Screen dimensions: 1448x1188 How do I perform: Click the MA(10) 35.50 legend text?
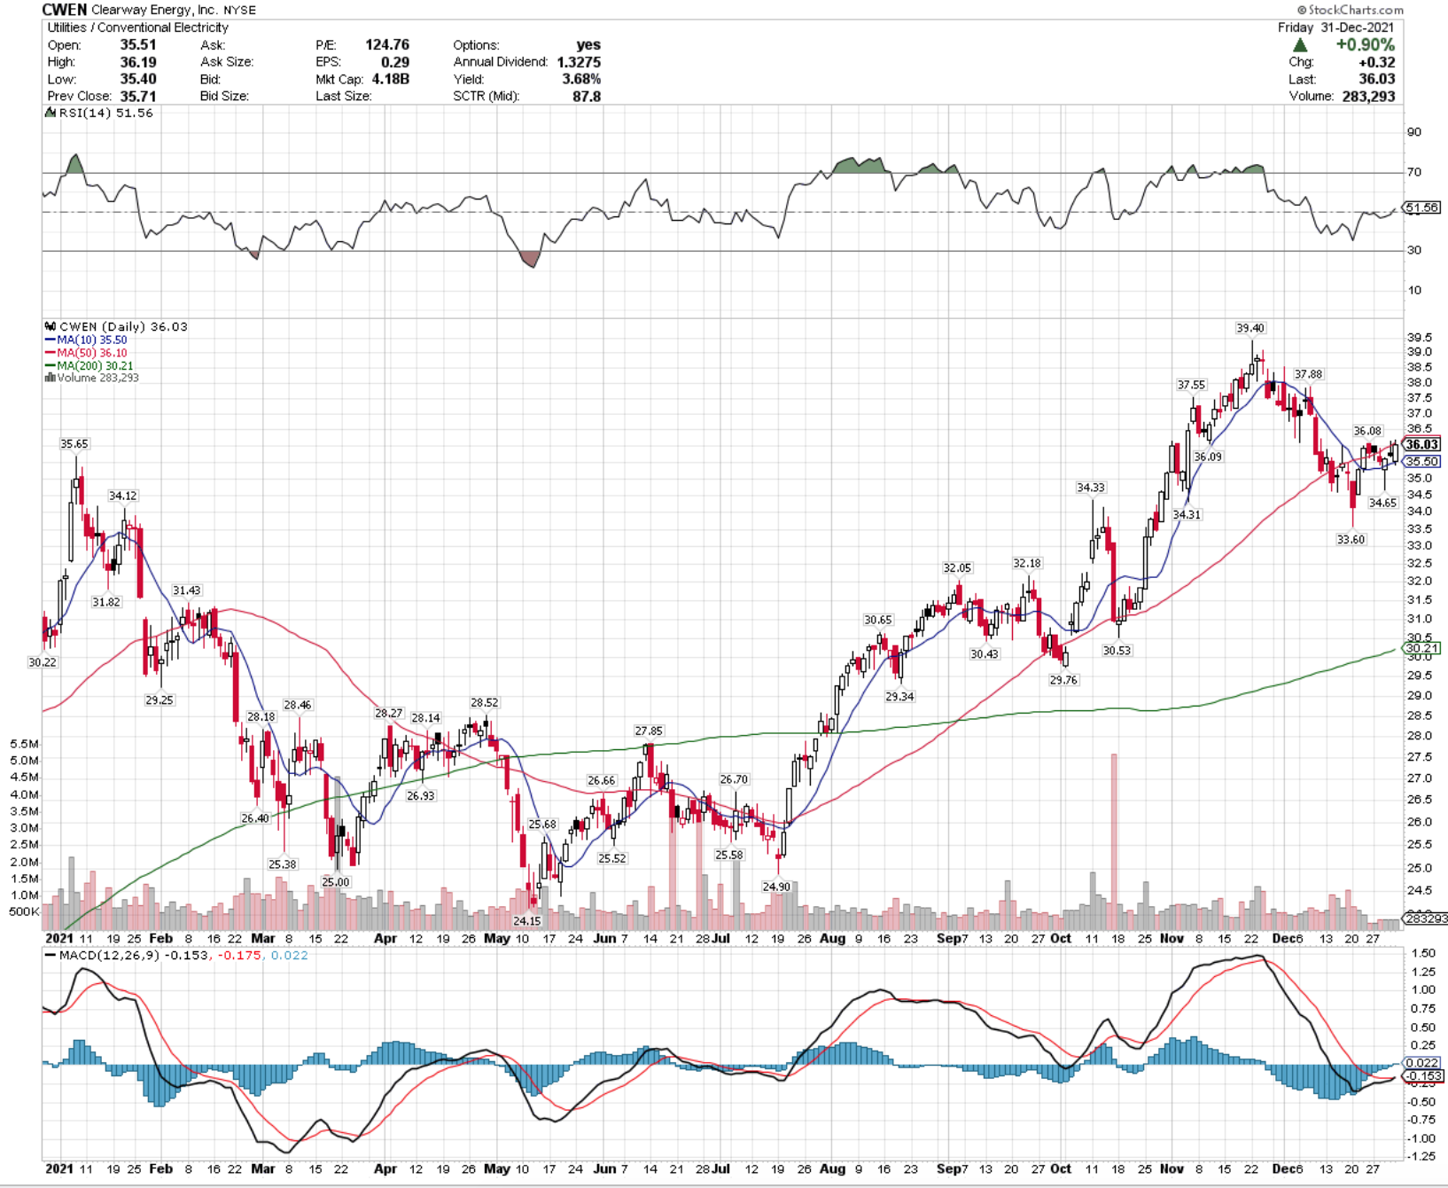click(91, 340)
